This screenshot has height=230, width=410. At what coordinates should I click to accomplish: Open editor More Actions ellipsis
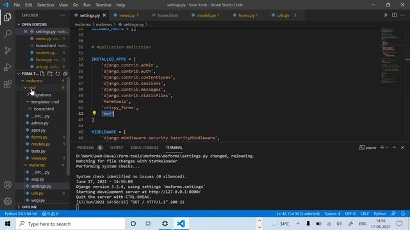(403, 15)
